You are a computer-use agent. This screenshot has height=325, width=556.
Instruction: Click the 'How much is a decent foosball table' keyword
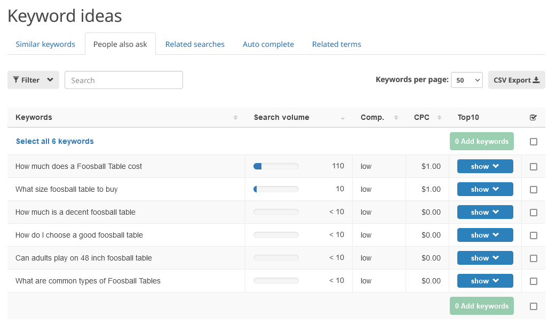pyautogui.click(x=75, y=212)
